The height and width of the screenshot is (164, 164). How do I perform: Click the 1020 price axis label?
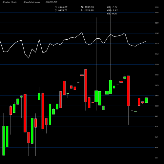click(x=157, y=106)
